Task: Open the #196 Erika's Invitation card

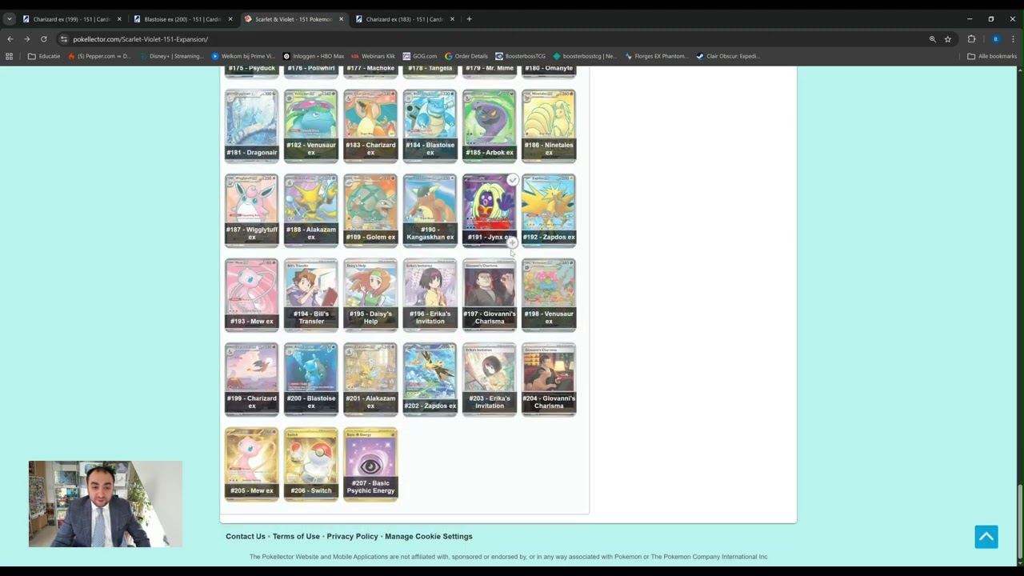Action: click(430, 294)
